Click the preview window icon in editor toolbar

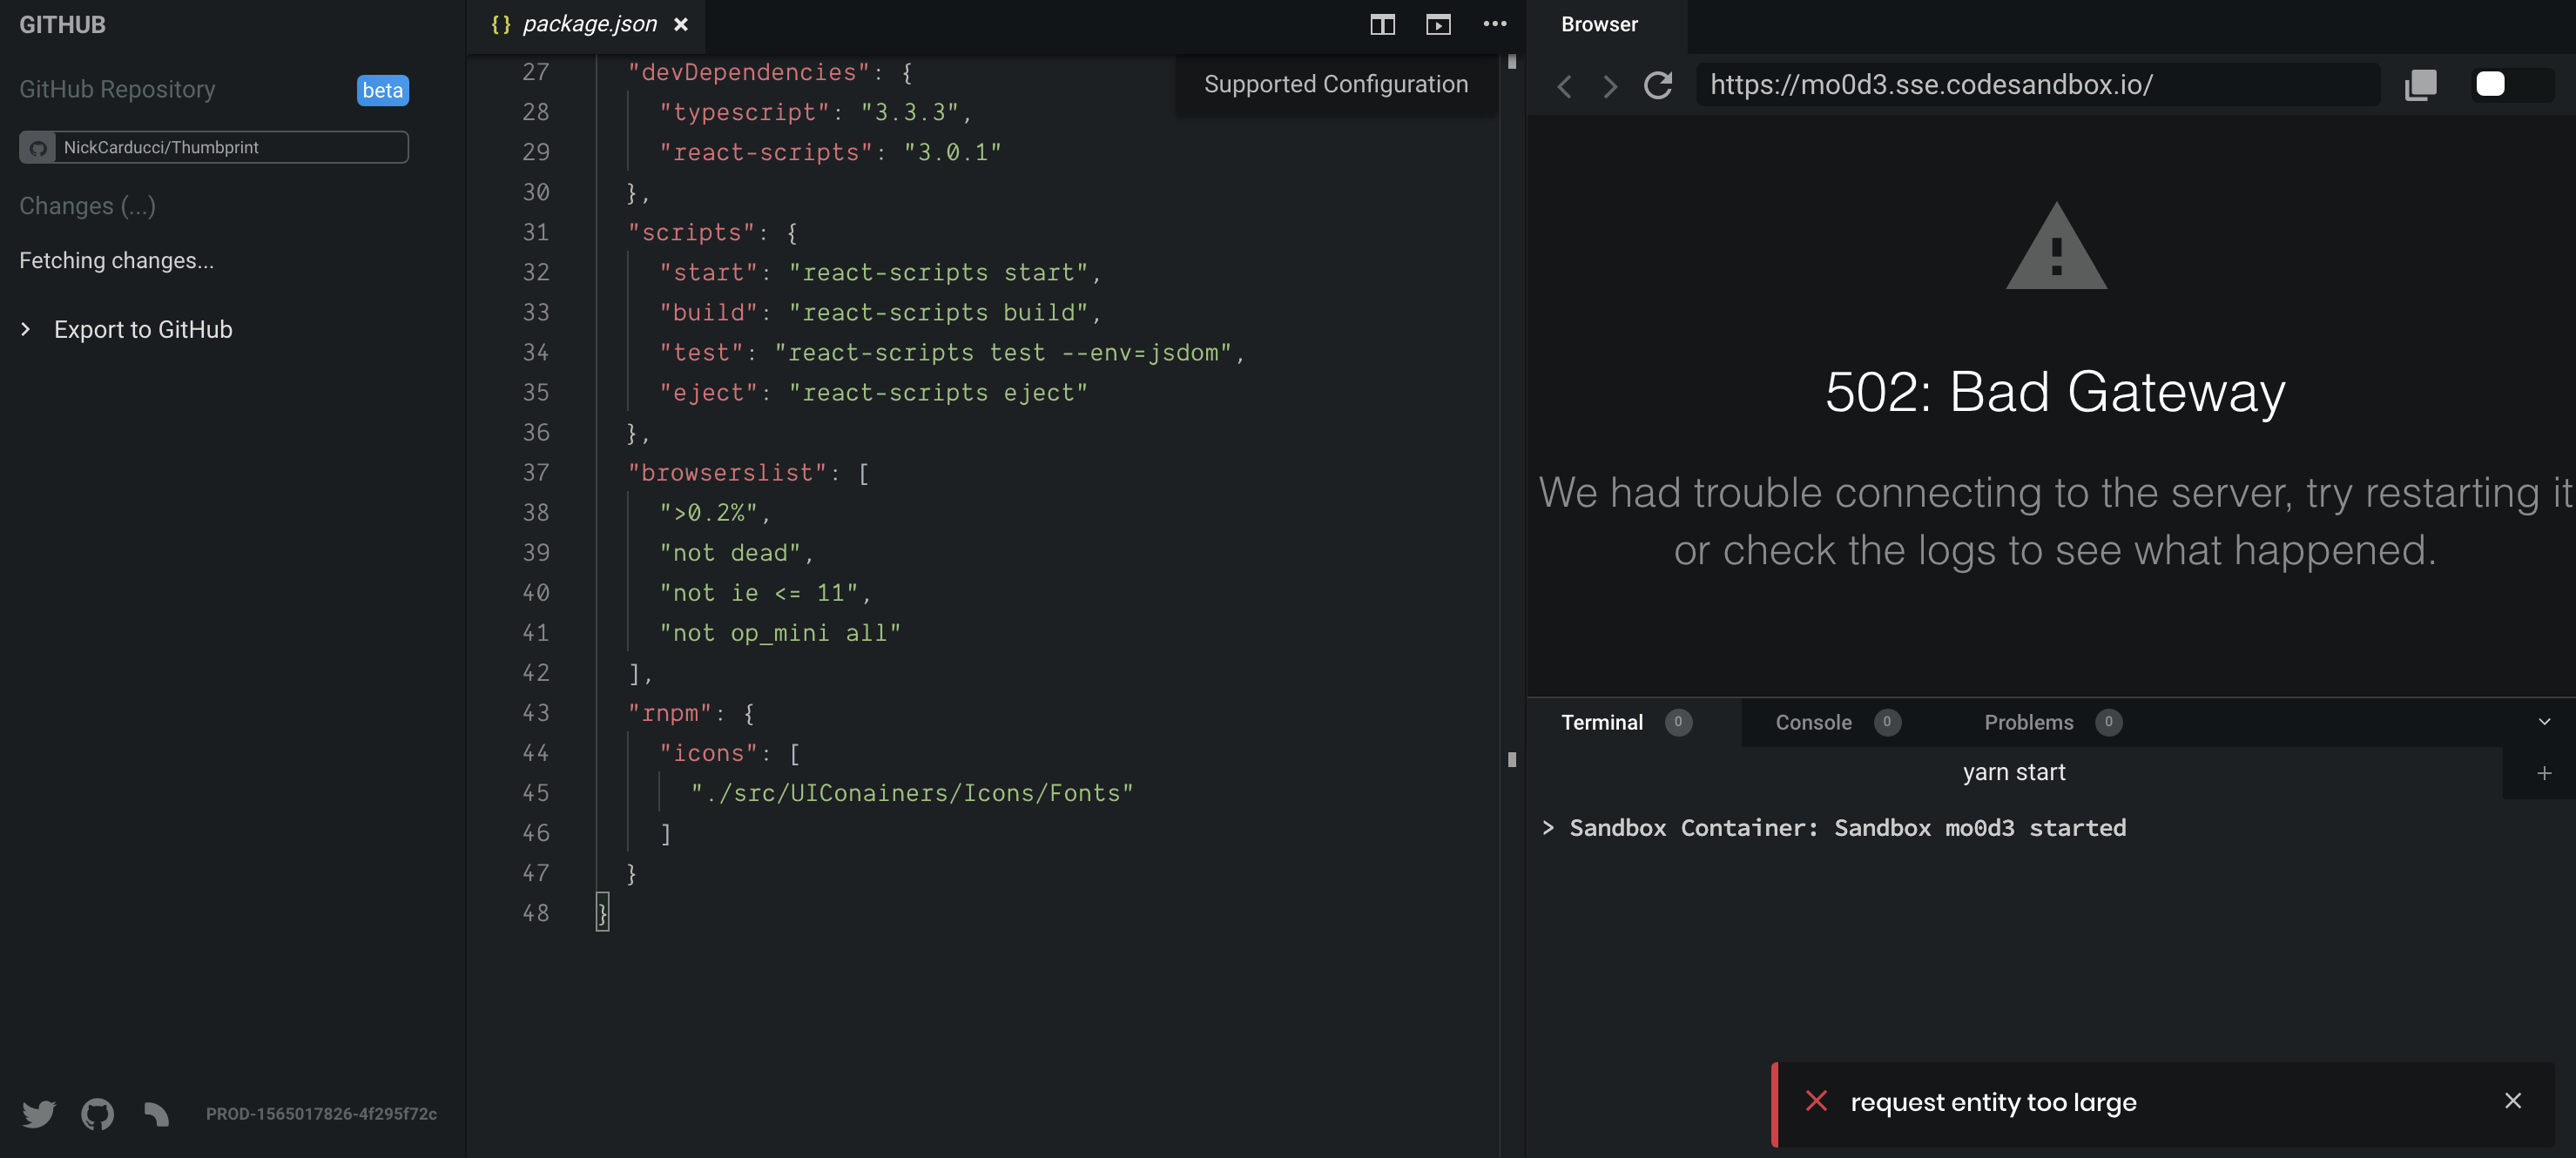[x=1438, y=25]
